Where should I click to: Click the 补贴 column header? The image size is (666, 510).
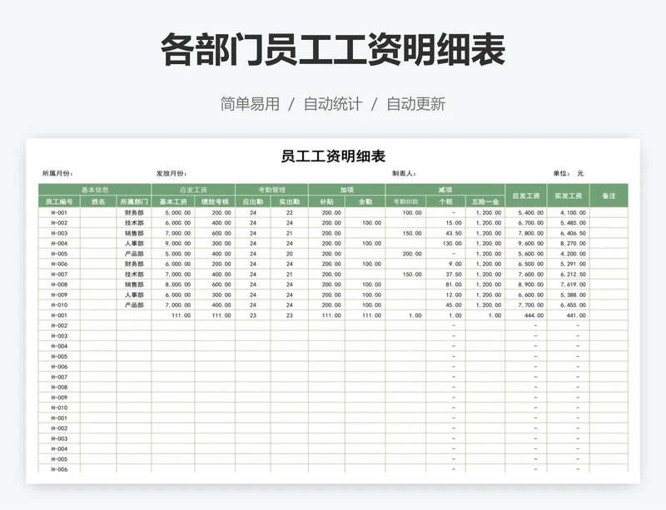326,201
